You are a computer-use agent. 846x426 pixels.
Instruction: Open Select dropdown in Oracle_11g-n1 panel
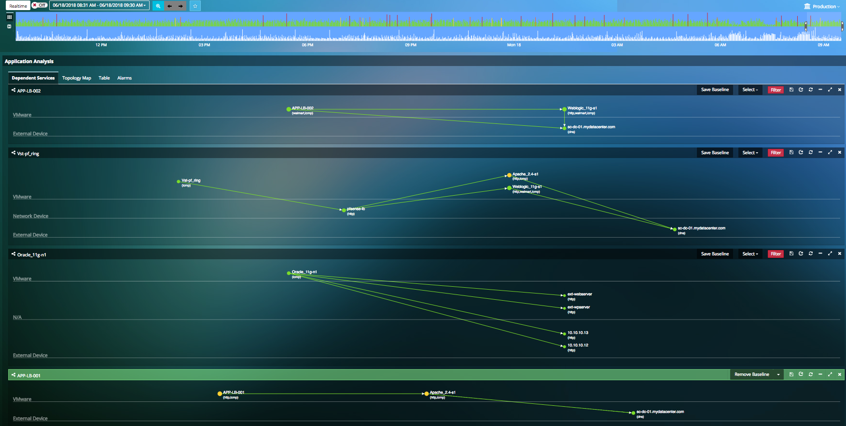pos(750,254)
